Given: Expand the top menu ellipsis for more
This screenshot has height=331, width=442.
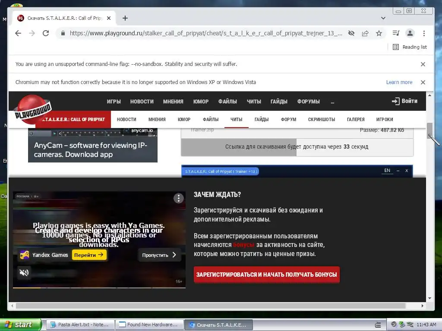Looking at the screenshot, I should point(332,102).
